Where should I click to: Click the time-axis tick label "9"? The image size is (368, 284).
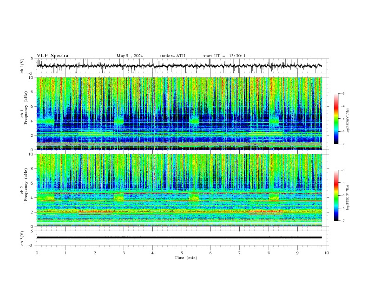[297, 253]
